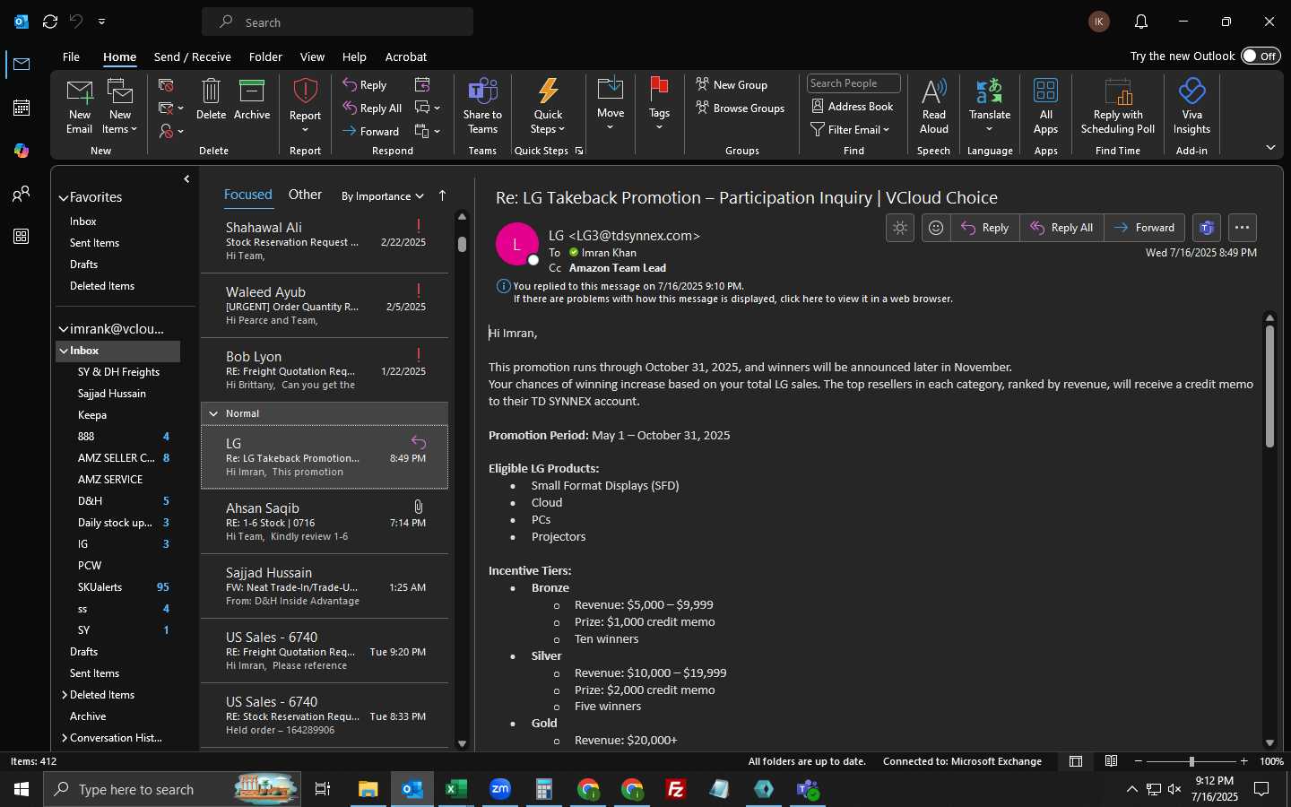Open Viva Insights add-in
This screenshot has height=807, width=1291.
1191,106
